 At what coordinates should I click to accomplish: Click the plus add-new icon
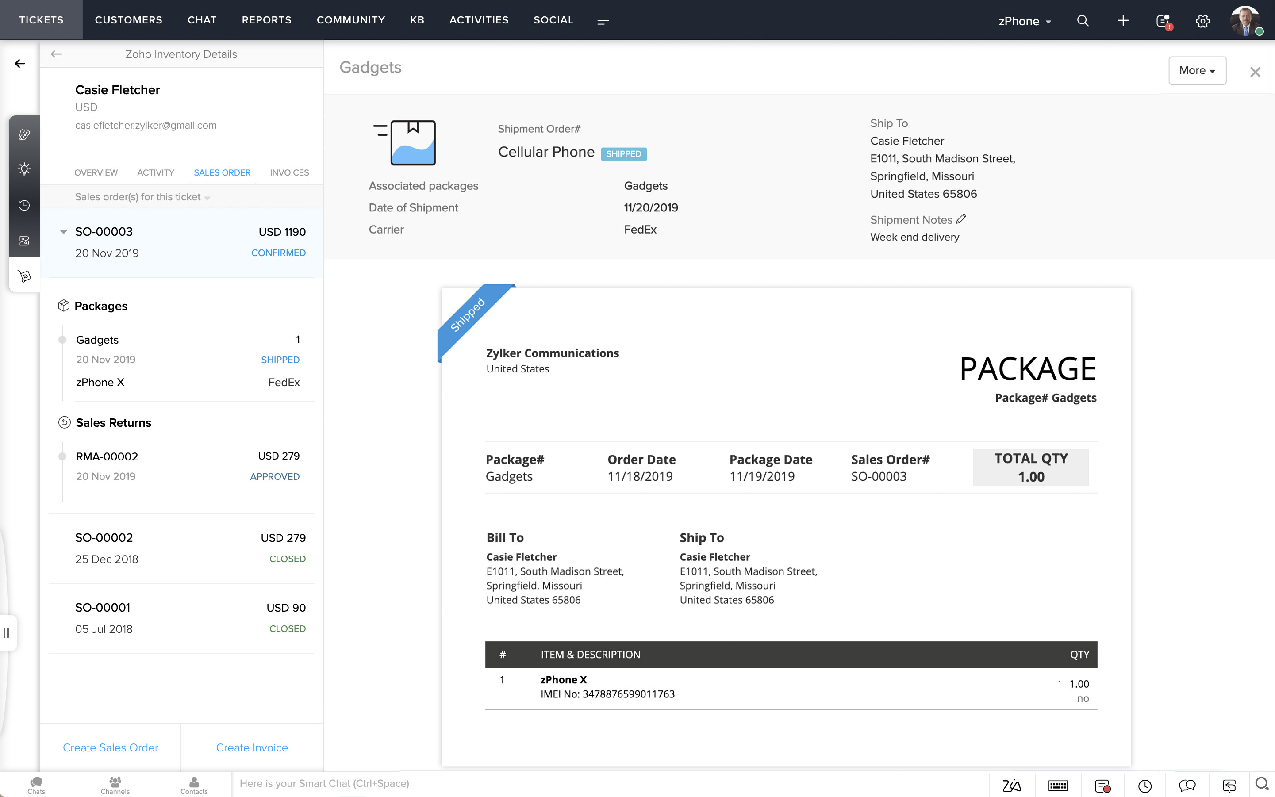point(1123,20)
